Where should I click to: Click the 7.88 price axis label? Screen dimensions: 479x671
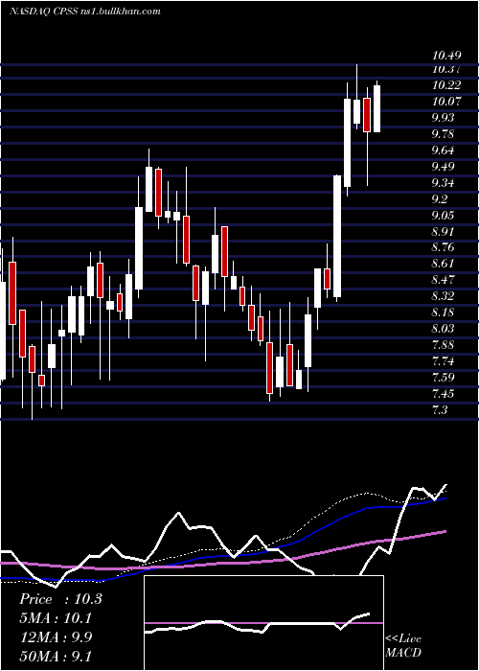coord(445,345)
